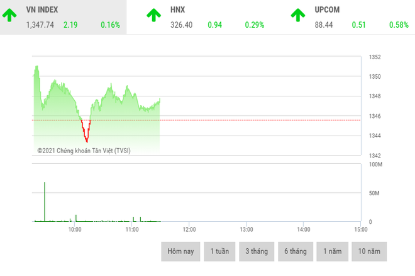Image resolution: width=415 pixels, height=276 pixels.
Task: Display the 1 năm chart range
Action: [x=333, y=251]
